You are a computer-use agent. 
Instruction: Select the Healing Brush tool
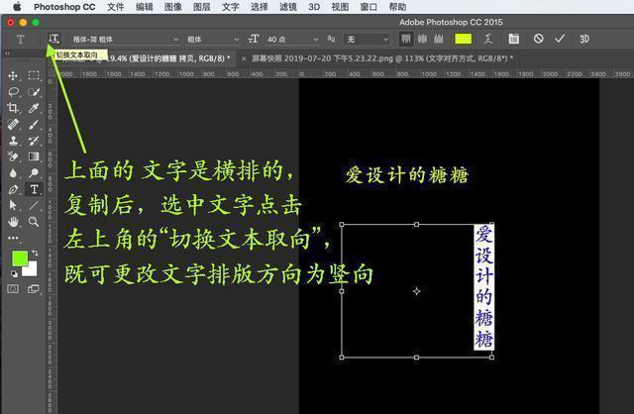tap(13, 124)
